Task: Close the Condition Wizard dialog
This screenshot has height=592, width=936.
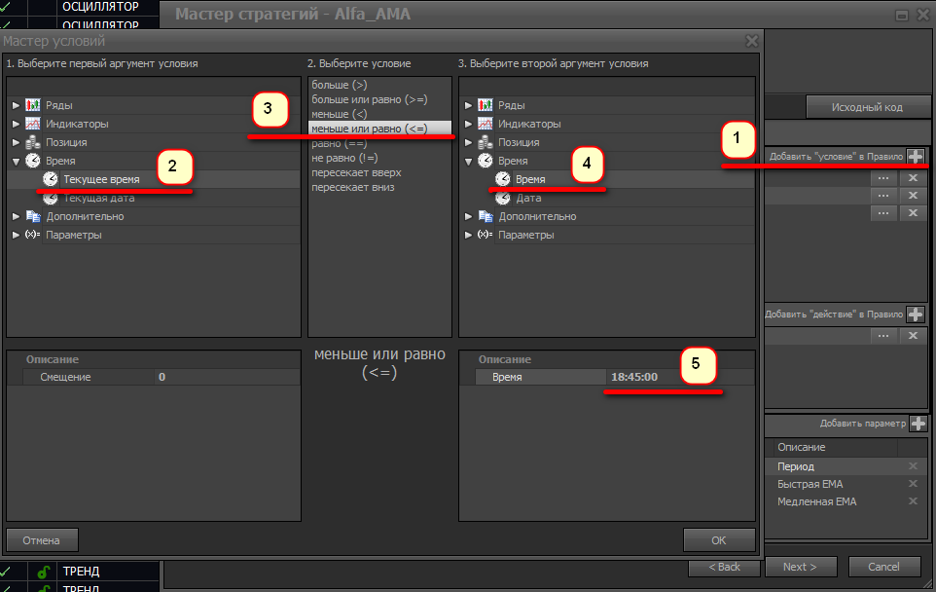Action: pos(751,41)
